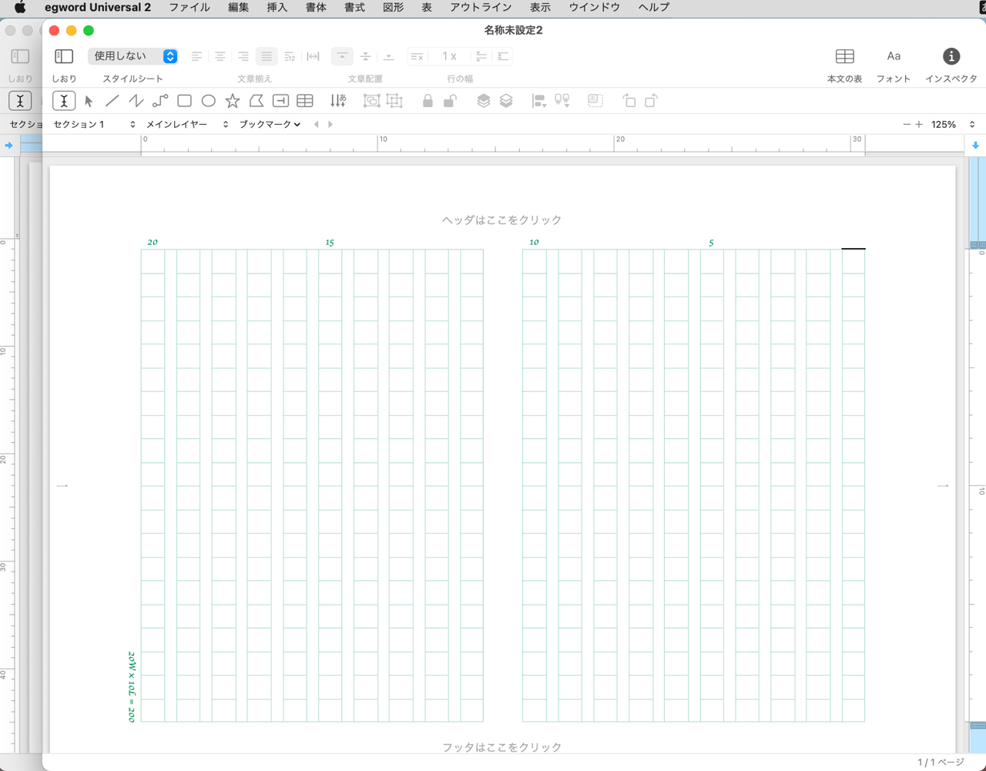Image resolution: width=986 pixels, height=771 pixels.
Task: Open the ファイル menu
Action: (x=189, y=7)
